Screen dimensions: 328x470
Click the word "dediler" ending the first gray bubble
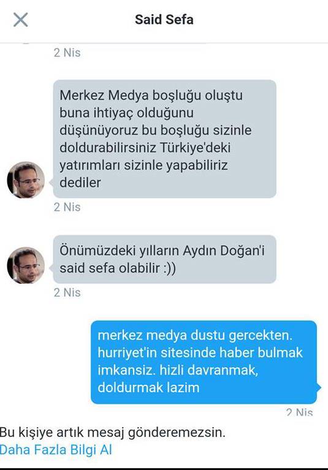[x=80, y=183]
